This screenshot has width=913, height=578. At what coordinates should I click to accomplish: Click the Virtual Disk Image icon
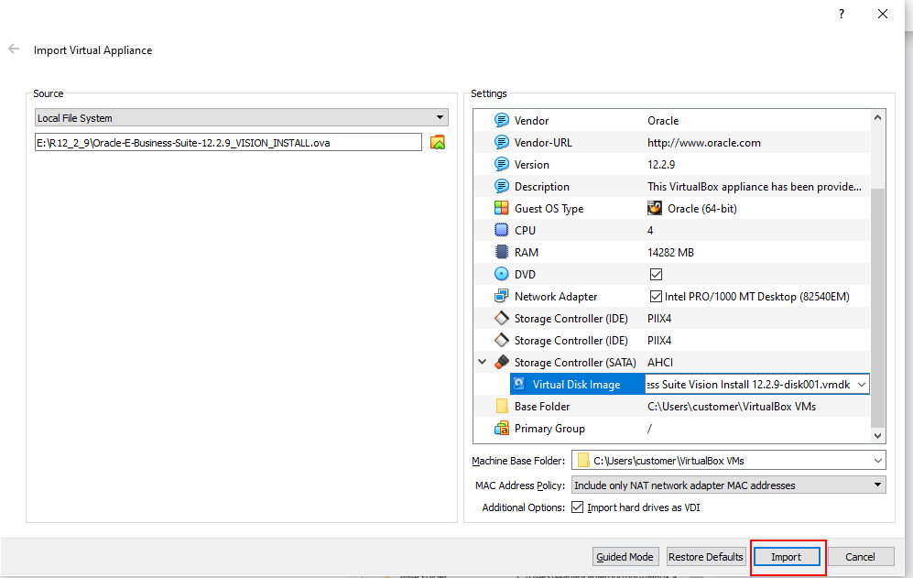tap(519, 385)
